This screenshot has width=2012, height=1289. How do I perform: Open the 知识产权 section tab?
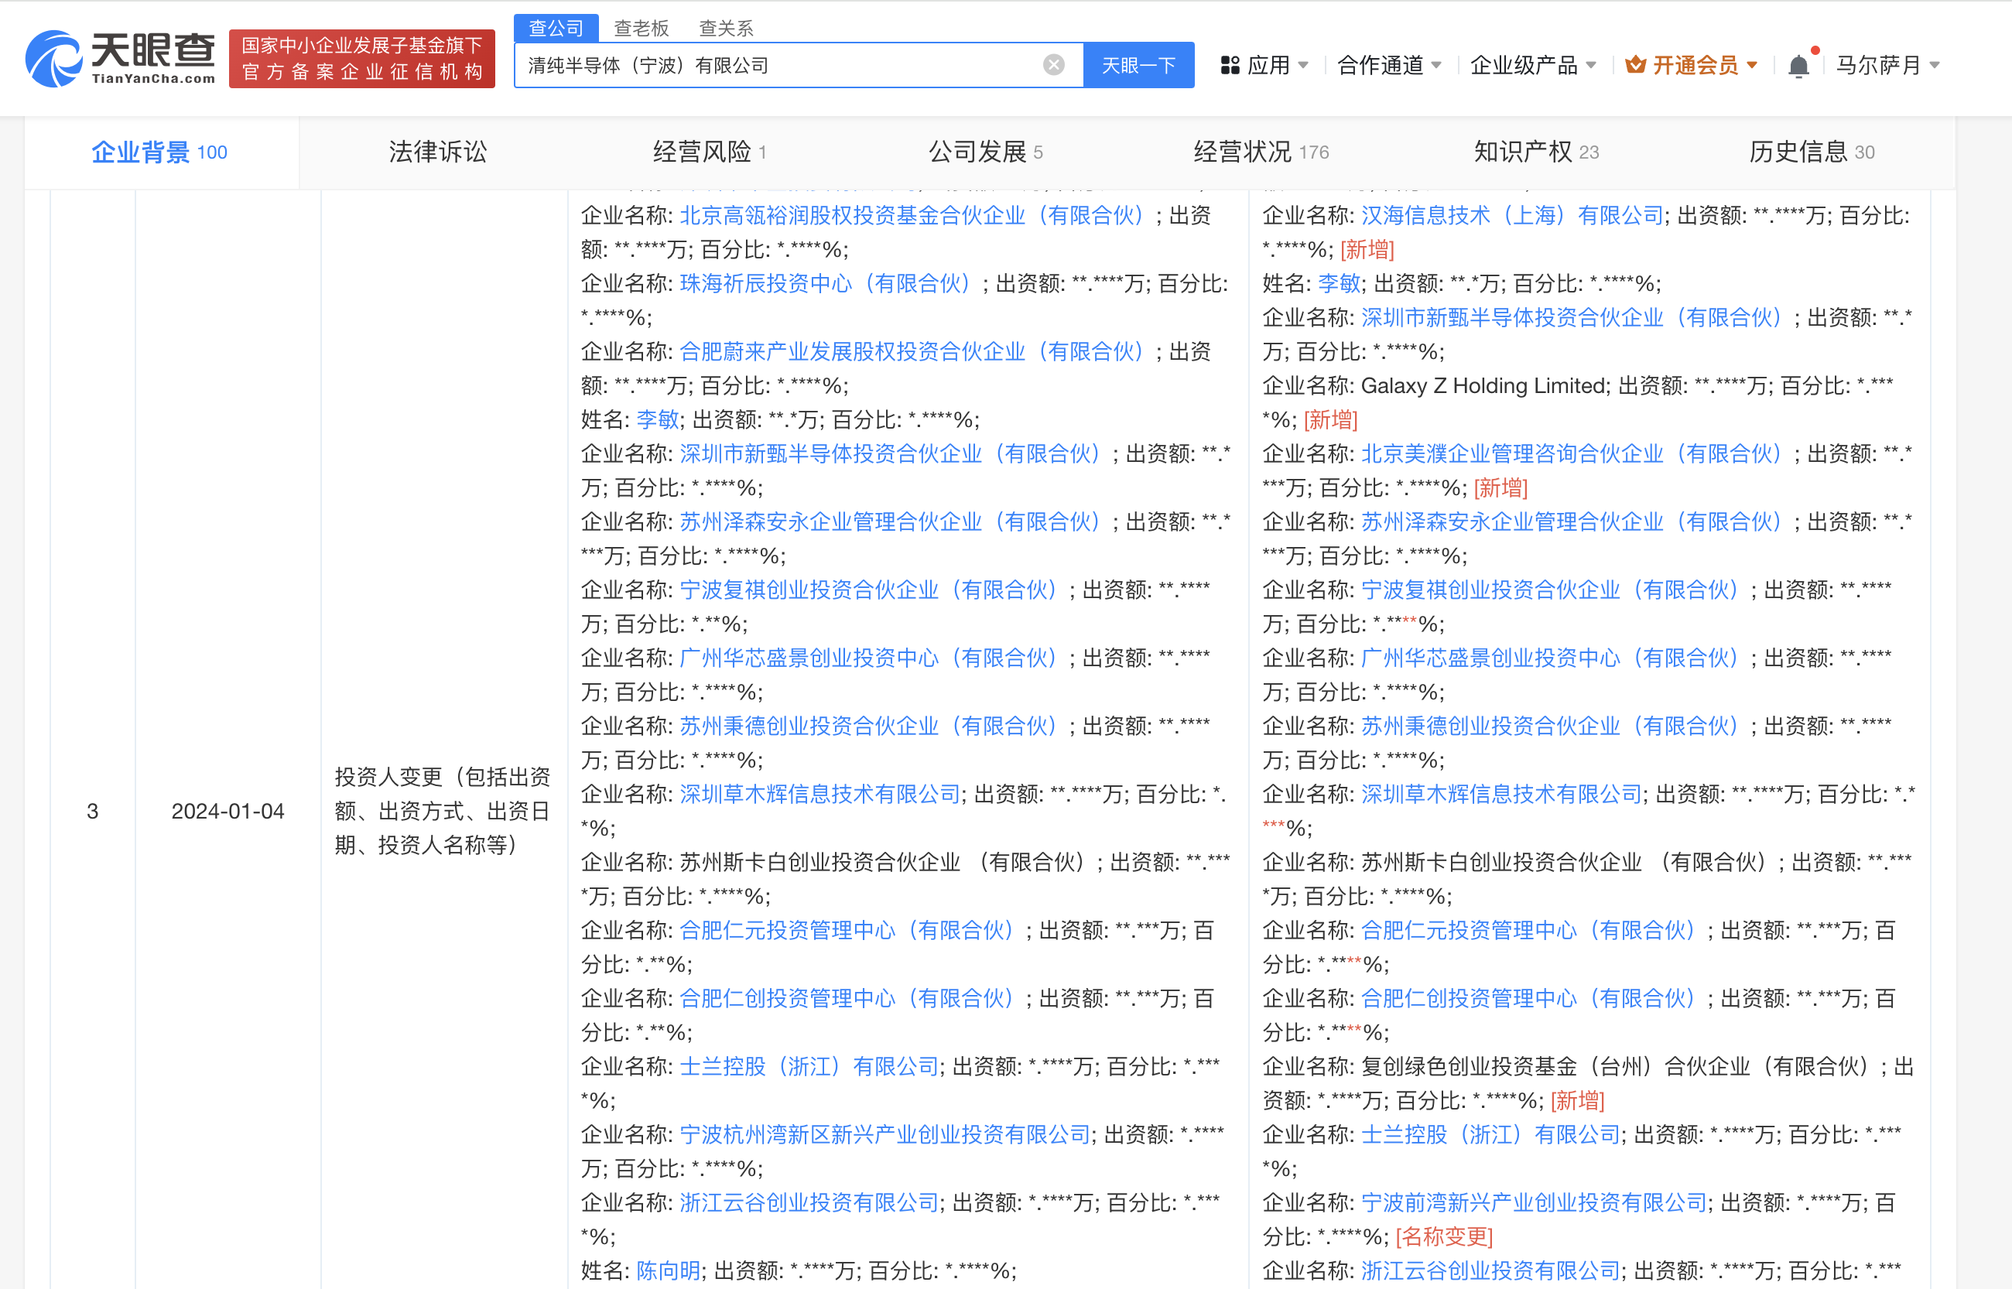[x=1535, y=152]
